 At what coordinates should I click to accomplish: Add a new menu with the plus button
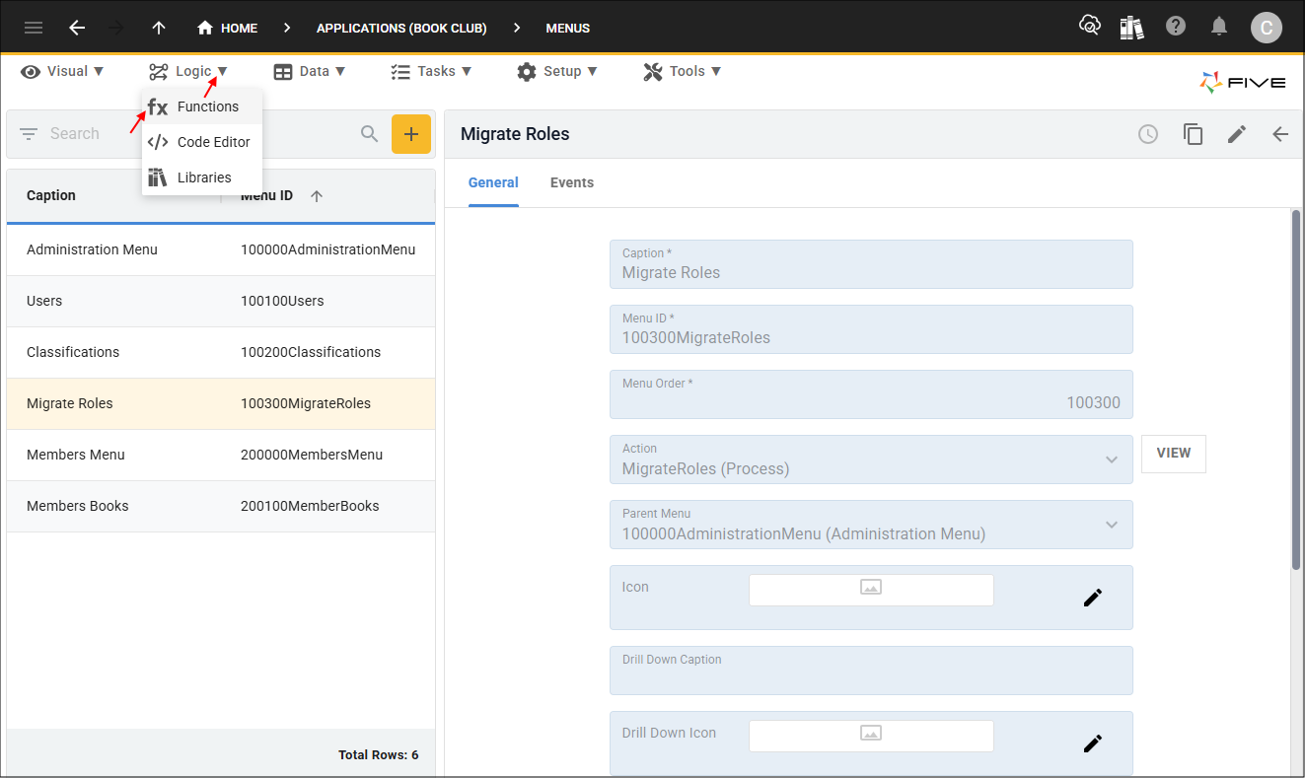(x=411, y=134)
